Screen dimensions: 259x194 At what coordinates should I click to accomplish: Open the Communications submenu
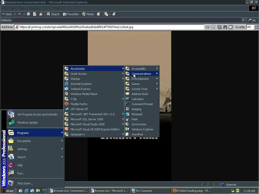pos(142,74)
